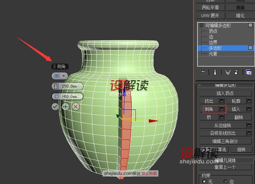
Task: Open 轮廓 settings box
Action: tap(249, 101)
